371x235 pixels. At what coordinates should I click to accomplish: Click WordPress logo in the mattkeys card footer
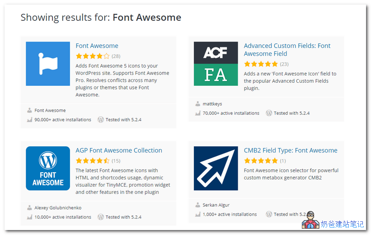(269, 113)
